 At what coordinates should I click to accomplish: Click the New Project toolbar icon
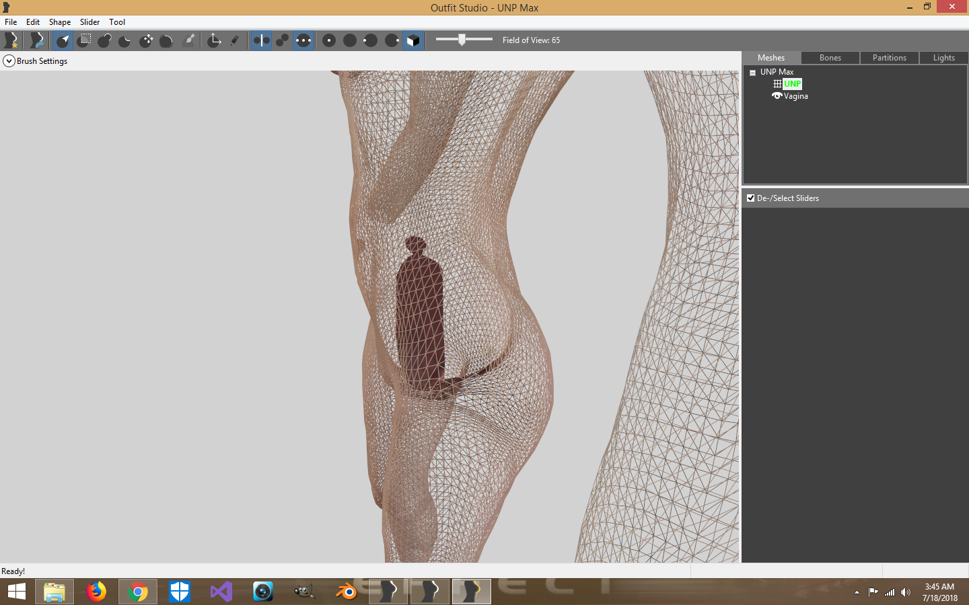11,40
